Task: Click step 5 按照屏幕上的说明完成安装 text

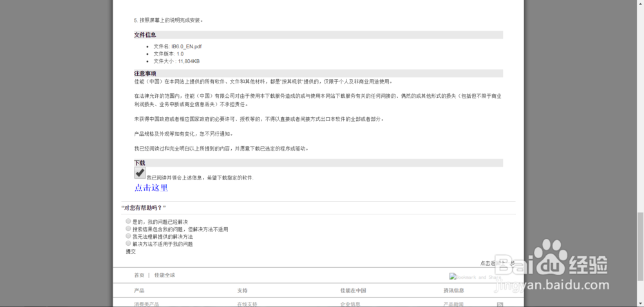Action: tap(168, 20)
